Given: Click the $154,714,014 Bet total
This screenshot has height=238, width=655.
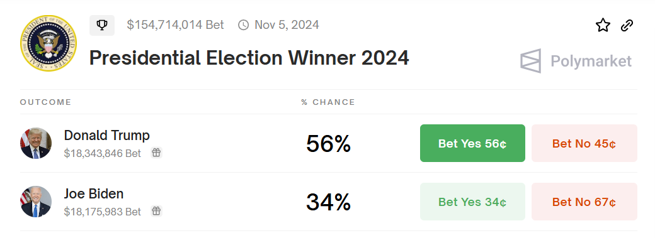Looking at the screenshot, I should [x=176, y=25].
